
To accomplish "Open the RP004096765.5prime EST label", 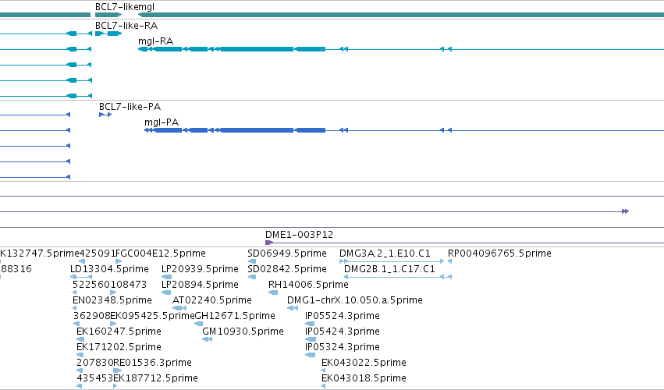I will [499, 253].
